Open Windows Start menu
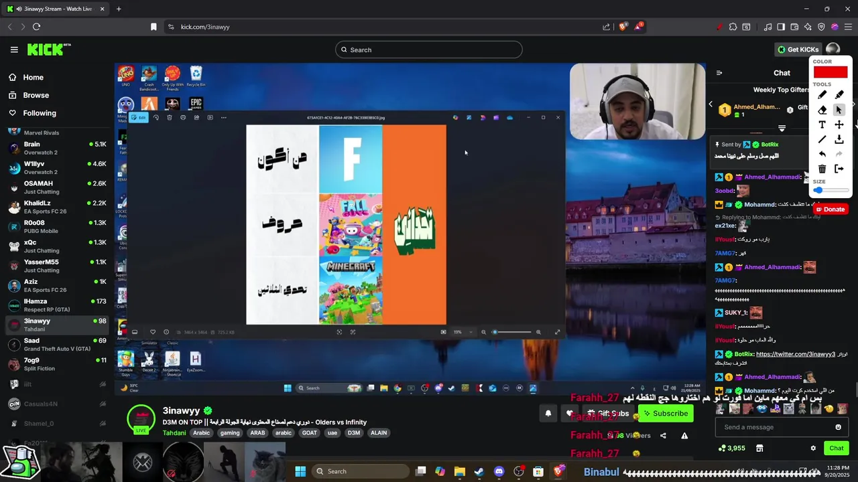Screen dimensions: 858x482 (x=300, y=471)
